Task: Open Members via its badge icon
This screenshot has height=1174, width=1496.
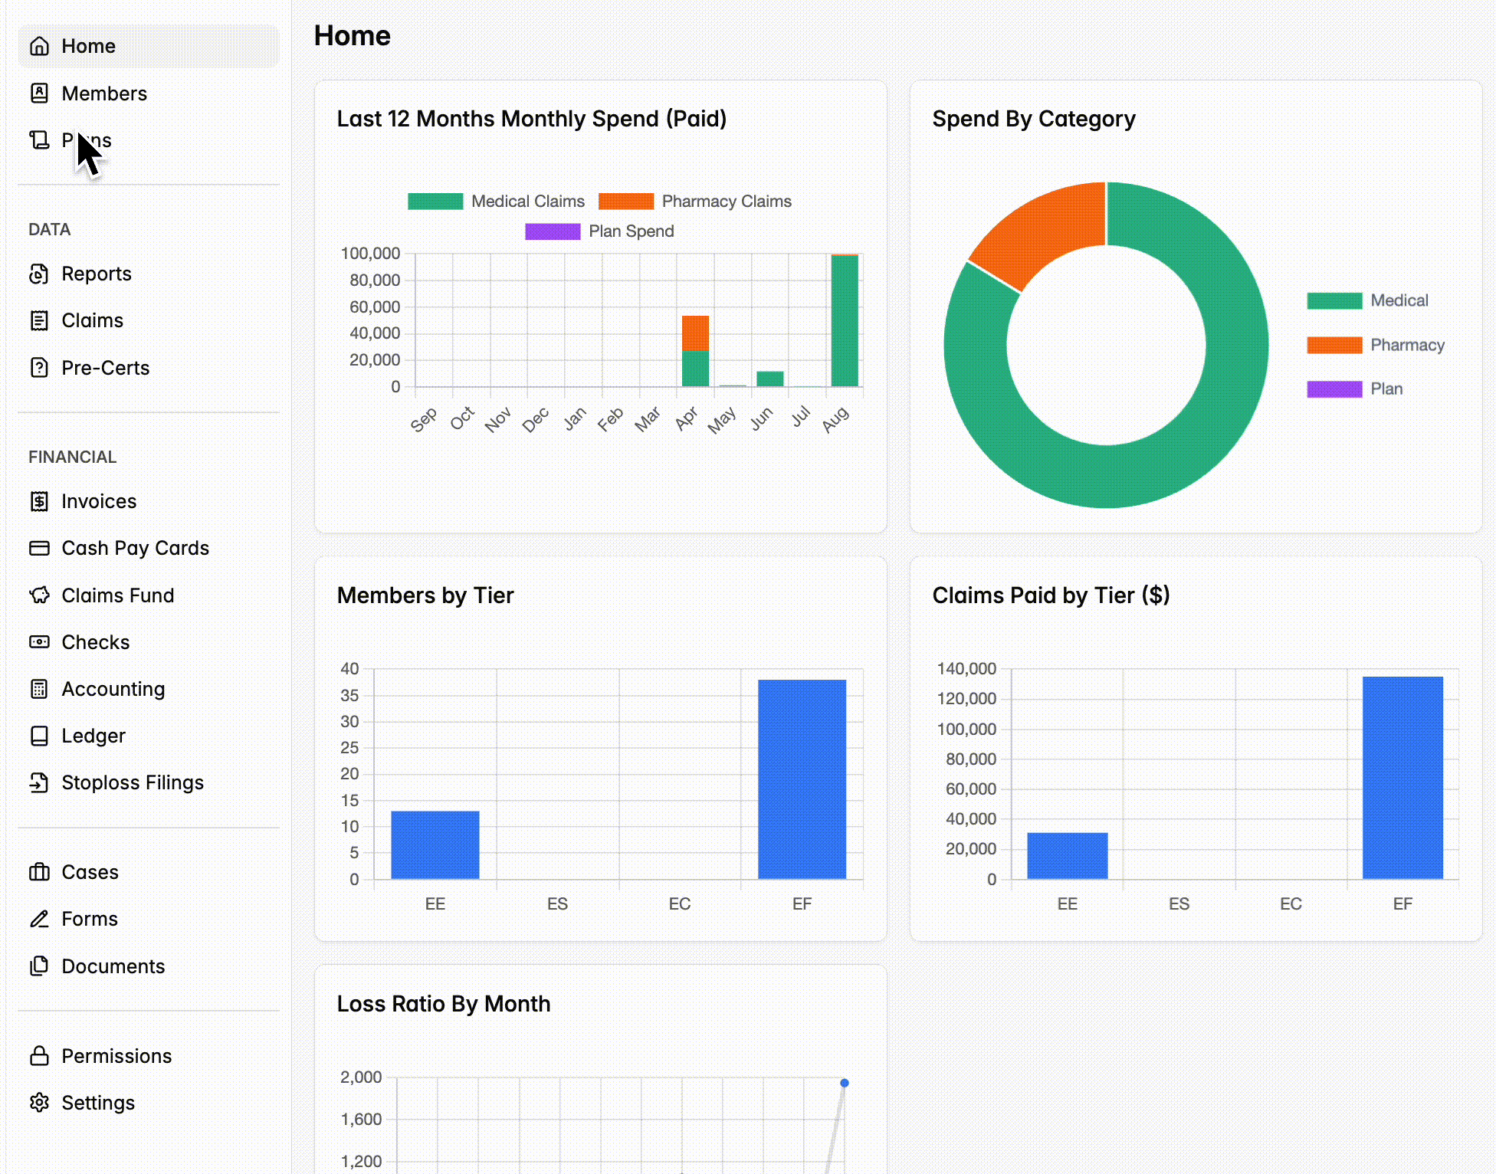Action: [39, 93]
